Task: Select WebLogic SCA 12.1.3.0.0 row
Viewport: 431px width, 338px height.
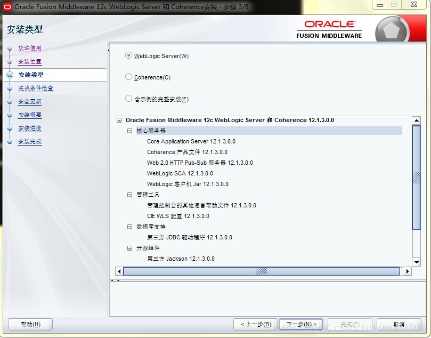Action: [x=180, y=174]
